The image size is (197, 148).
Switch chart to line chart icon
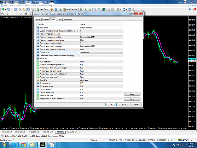(x=90, y=9)
